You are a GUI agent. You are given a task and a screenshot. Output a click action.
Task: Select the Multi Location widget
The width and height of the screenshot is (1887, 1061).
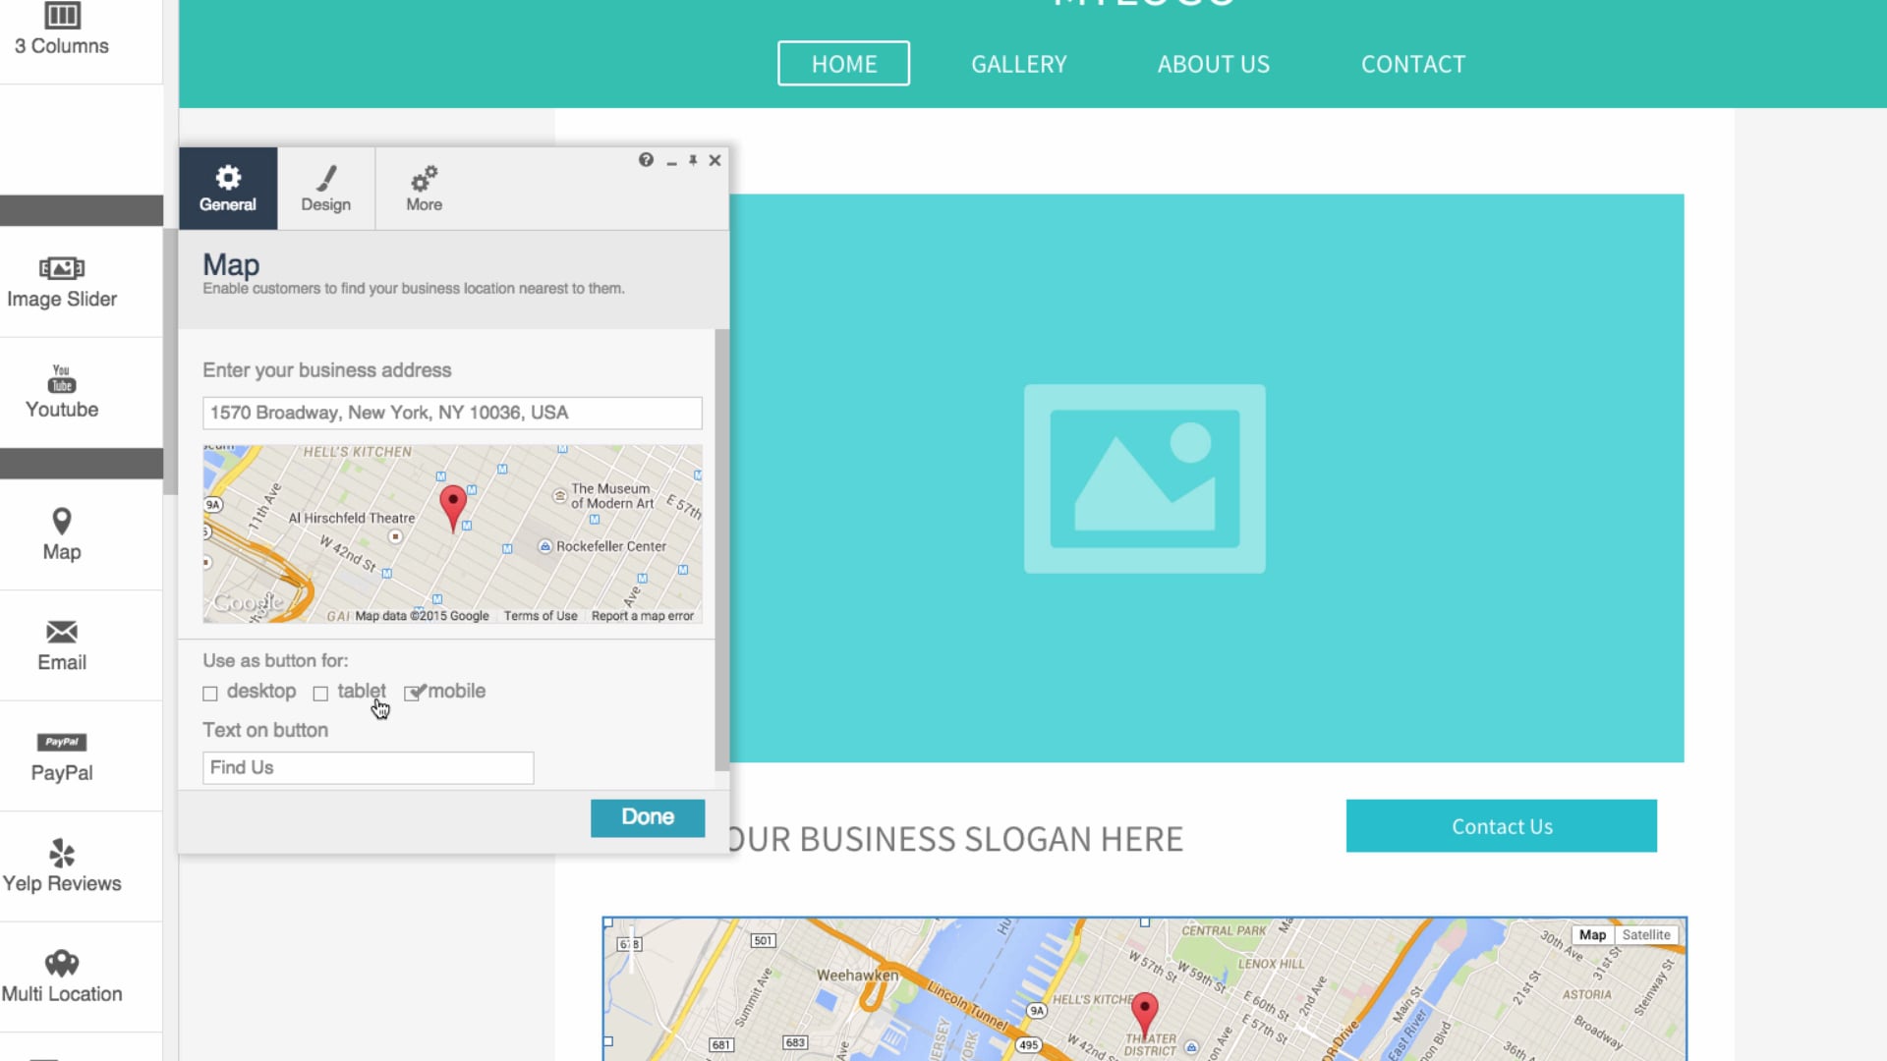(x=62, y=977)
